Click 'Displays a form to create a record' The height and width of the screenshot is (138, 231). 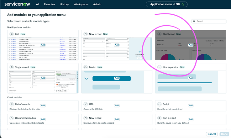pyautogui.click(x=99, y=123)
